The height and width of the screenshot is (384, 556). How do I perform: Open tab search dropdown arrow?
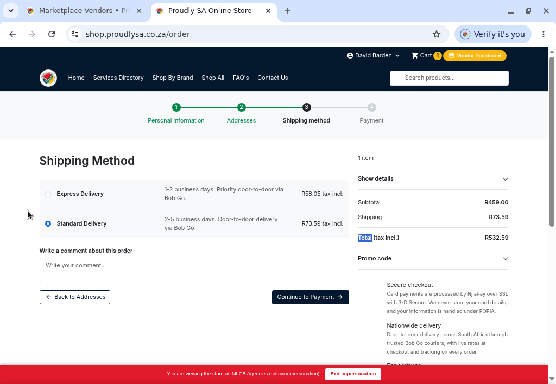point(11,11)
